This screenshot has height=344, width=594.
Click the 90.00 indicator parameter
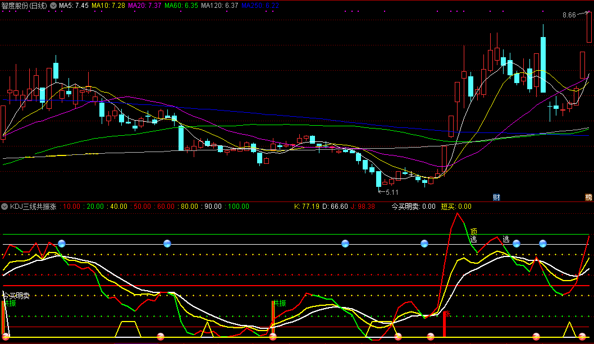click(212, 207)
